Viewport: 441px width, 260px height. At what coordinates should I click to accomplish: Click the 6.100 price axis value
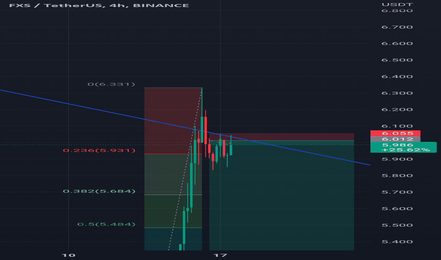point(397,126)
